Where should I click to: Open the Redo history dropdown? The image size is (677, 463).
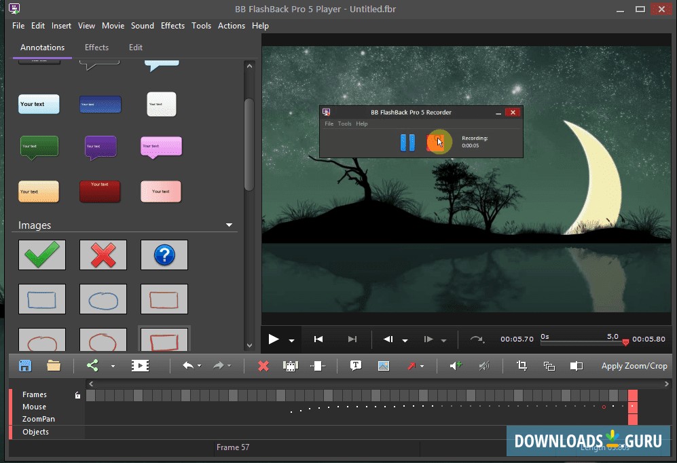[x=229, y=366]
